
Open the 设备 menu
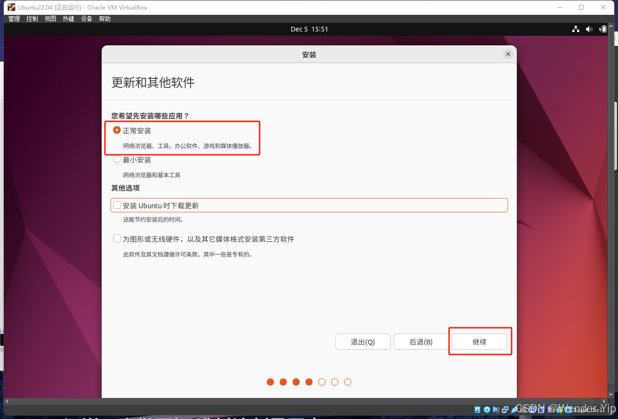[x=86, y=19]
